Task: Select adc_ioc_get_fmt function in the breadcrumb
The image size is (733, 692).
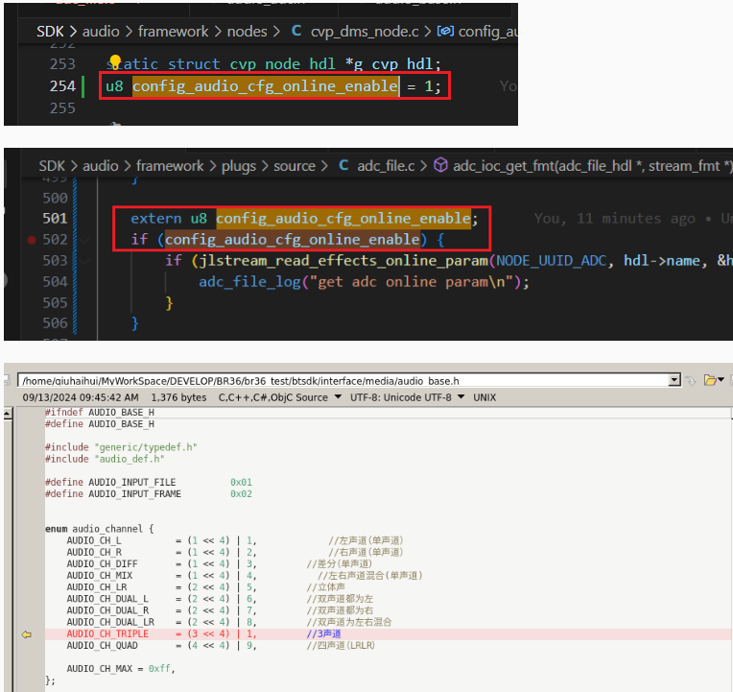Action: [593, 165]
